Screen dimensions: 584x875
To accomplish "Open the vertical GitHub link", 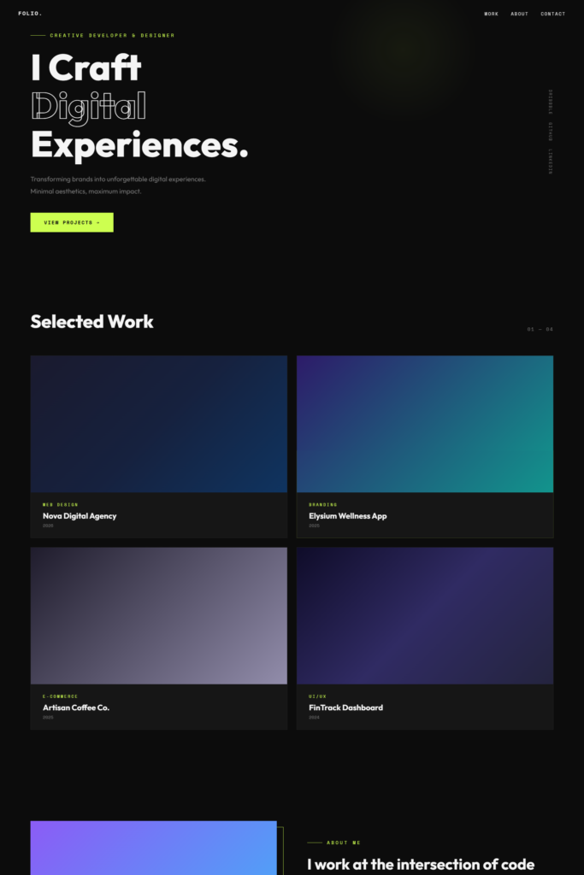I will (551, 131).
